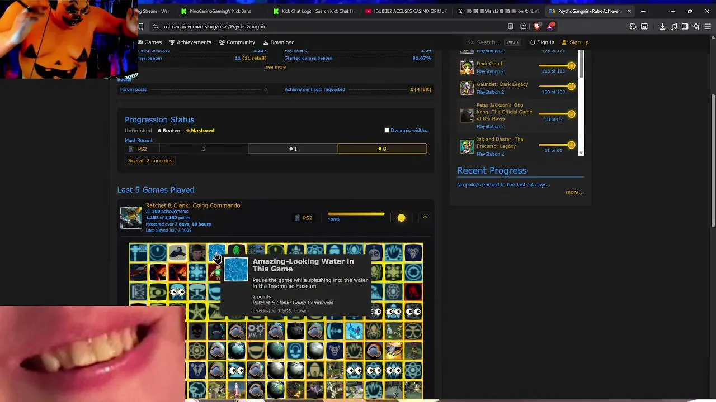Switch to Kick Chat Logs tab

[x=313, y=11]
